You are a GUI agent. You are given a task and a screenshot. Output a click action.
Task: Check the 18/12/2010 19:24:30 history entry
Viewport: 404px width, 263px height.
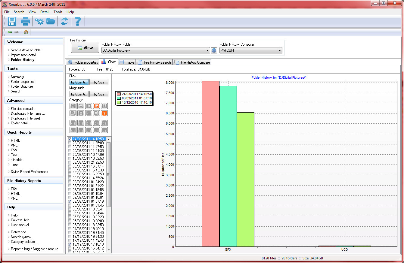pyautogui.click(x=70, y=237)
